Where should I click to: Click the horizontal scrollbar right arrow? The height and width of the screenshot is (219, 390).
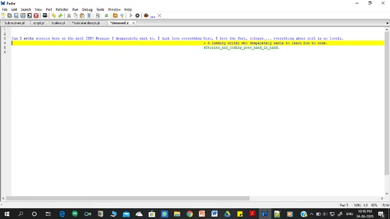tap(382, 198)
